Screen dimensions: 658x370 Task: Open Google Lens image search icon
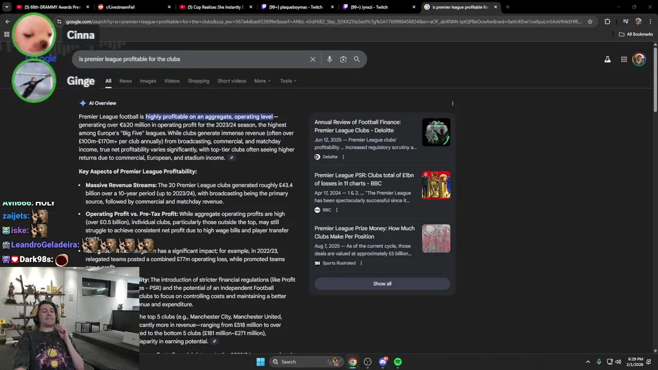pyautogui.click(x=343, y=59)
